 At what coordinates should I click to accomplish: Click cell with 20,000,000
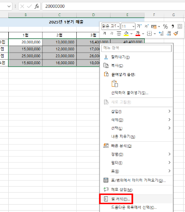coord(25,42)
